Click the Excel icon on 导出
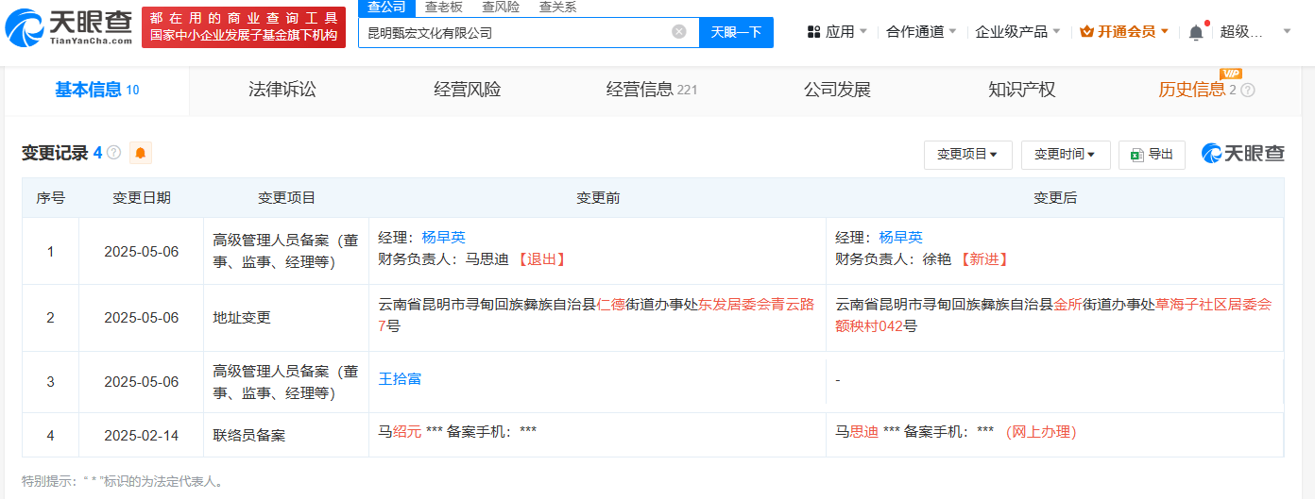 point(1136,155)
